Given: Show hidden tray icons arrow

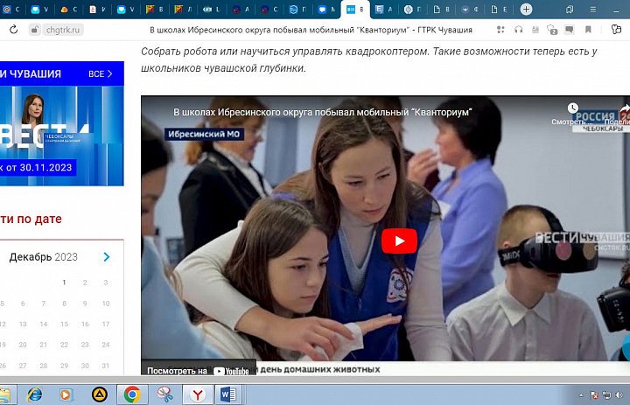Looking at the screenshot, I should click(581, 395).
